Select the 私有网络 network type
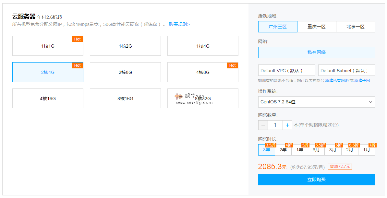This screenshot has height=198, width=387. pos(316,52)
